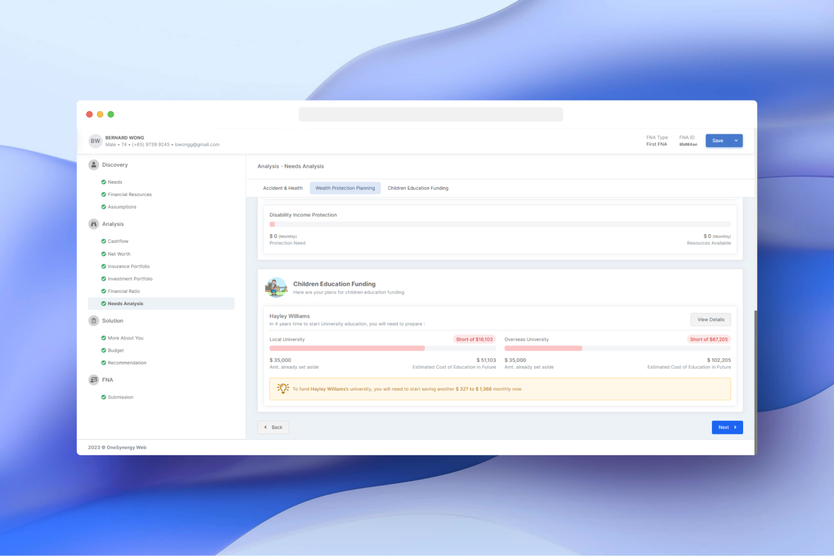Go back using the Back button

(x=273, y=427)
